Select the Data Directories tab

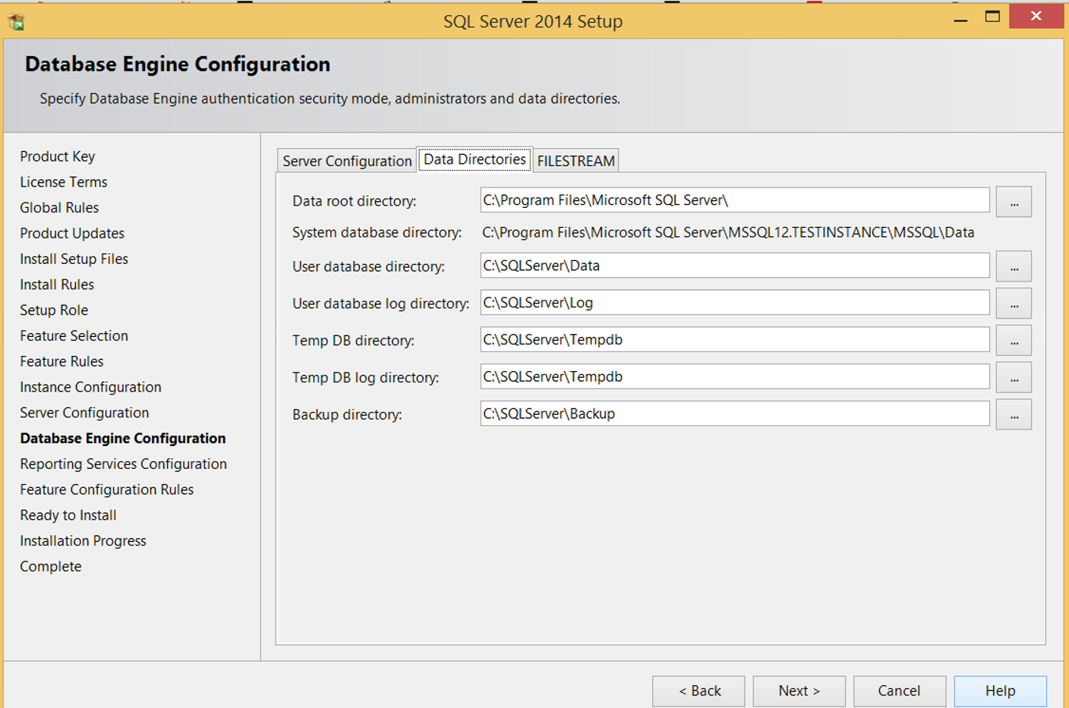(x=475, y=159)
